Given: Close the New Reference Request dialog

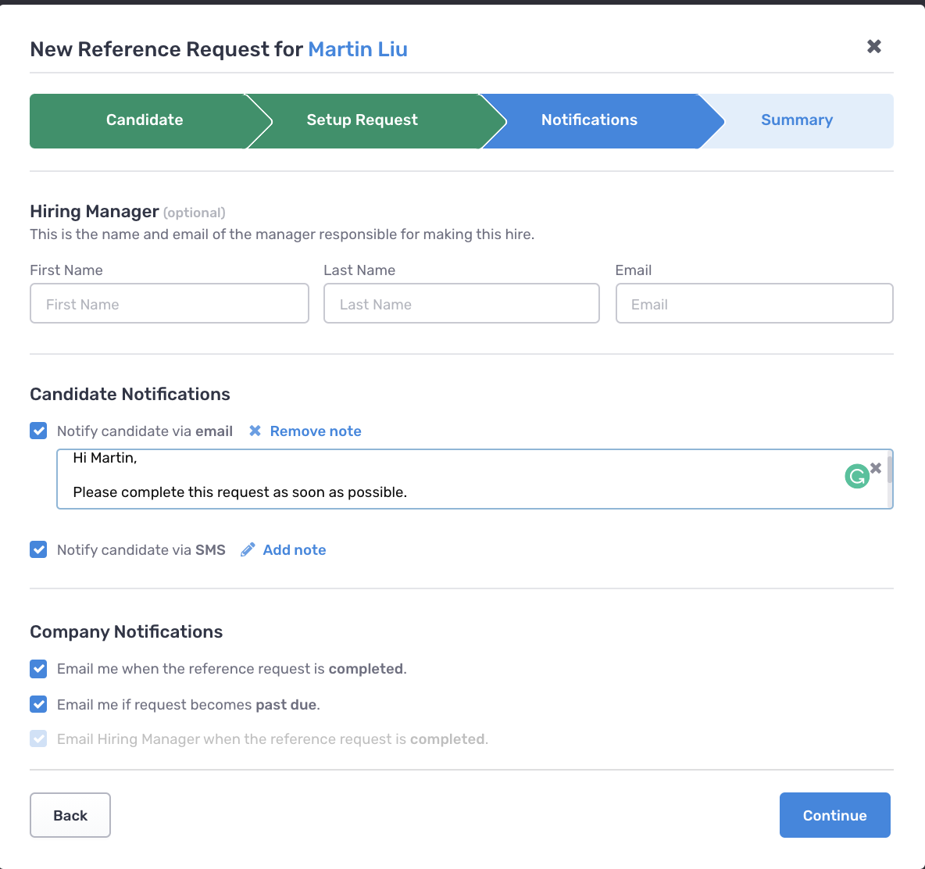Looking at the screenshot, I should coord(873,46).
